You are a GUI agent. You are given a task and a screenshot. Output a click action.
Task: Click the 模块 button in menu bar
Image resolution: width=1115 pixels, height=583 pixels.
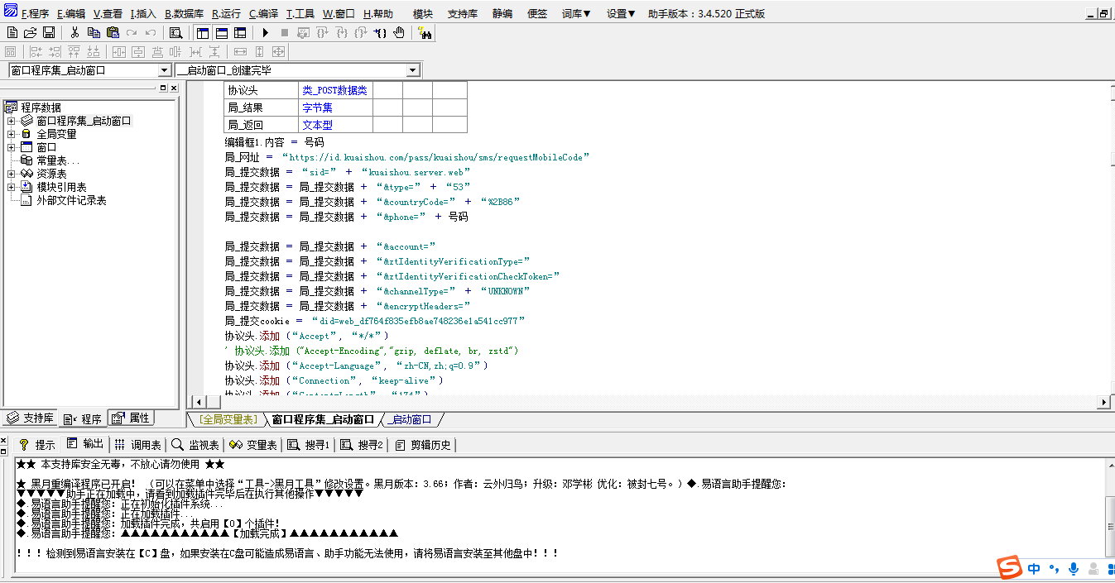point(423,14)
